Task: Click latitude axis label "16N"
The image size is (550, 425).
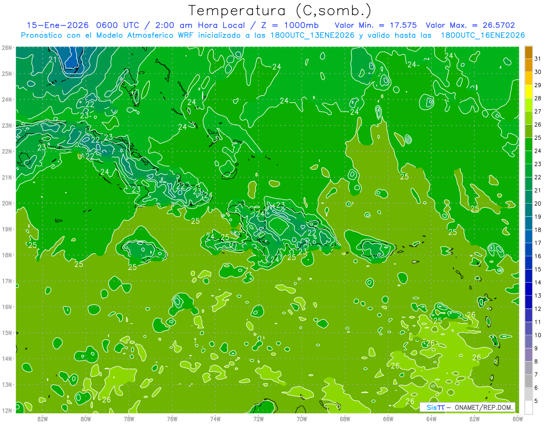Action: [x=6, y=307]
